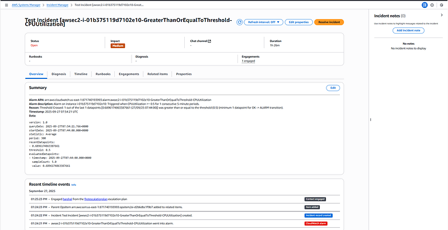Click the 'period: 300' data line
The width and height of the screenshot is (448, 230).
click(38, 138)
